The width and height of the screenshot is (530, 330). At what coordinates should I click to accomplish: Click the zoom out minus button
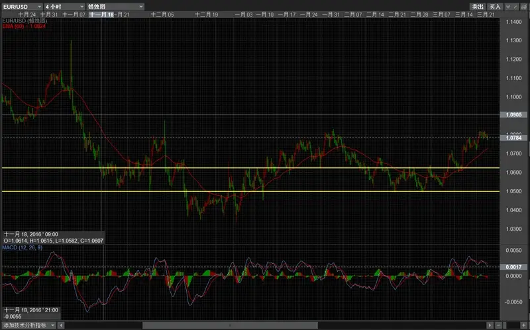pos(498,325)
